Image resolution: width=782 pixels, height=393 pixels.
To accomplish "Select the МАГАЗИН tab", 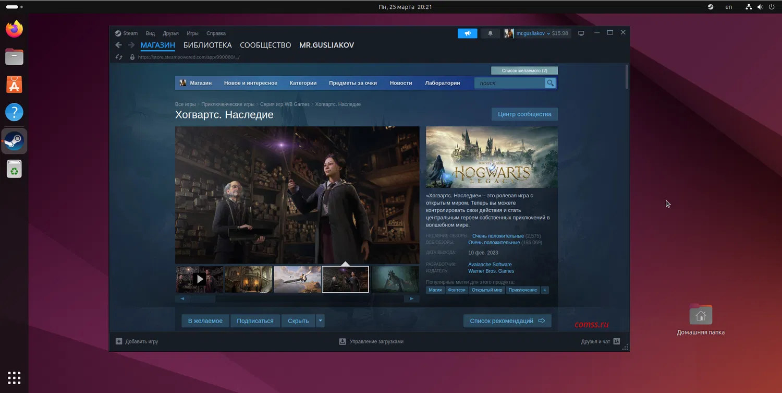I will [x=157, y=45].
